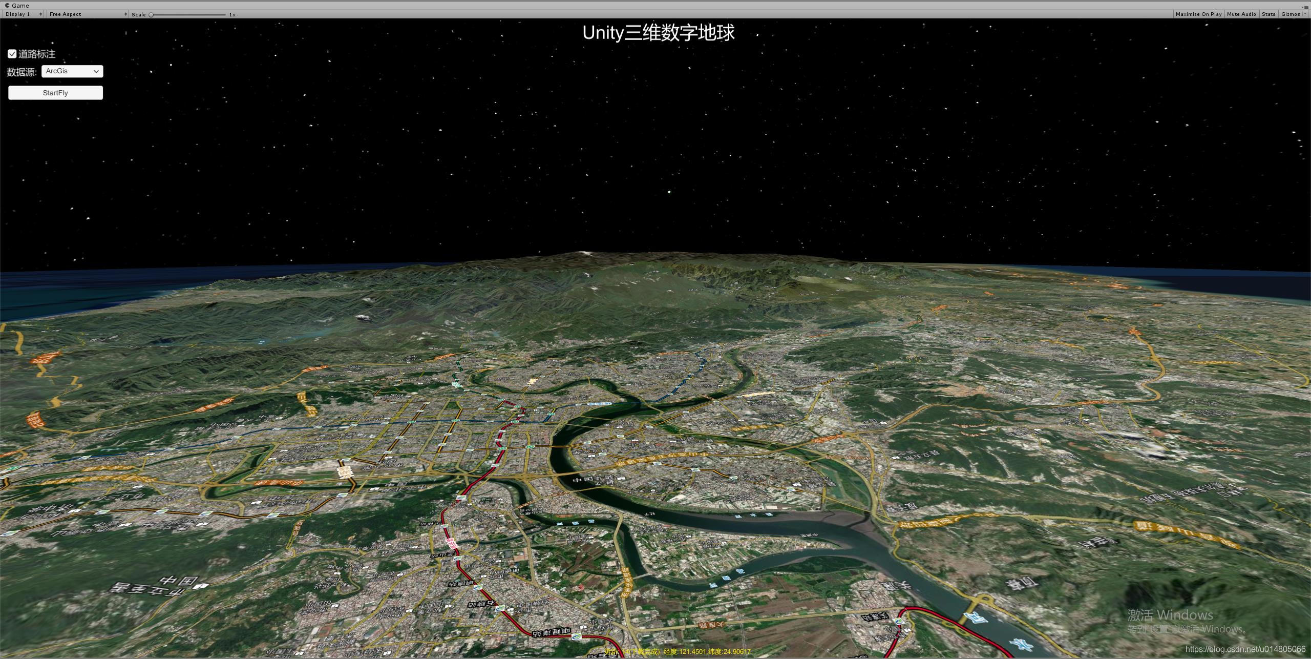
Task: Open the panel options hamburger menu icon
Action: click(1305, 6)
